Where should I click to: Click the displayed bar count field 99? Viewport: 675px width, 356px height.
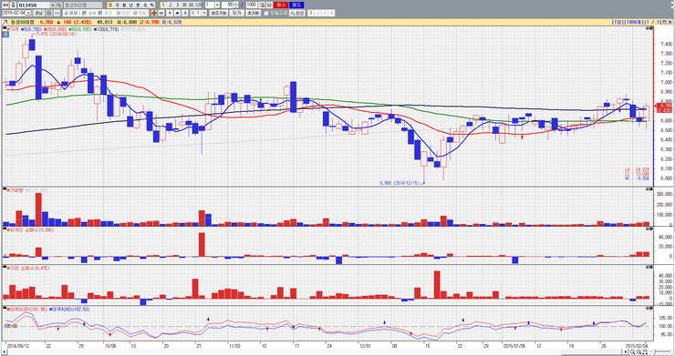pyautogui.click(x=227, y=5)
